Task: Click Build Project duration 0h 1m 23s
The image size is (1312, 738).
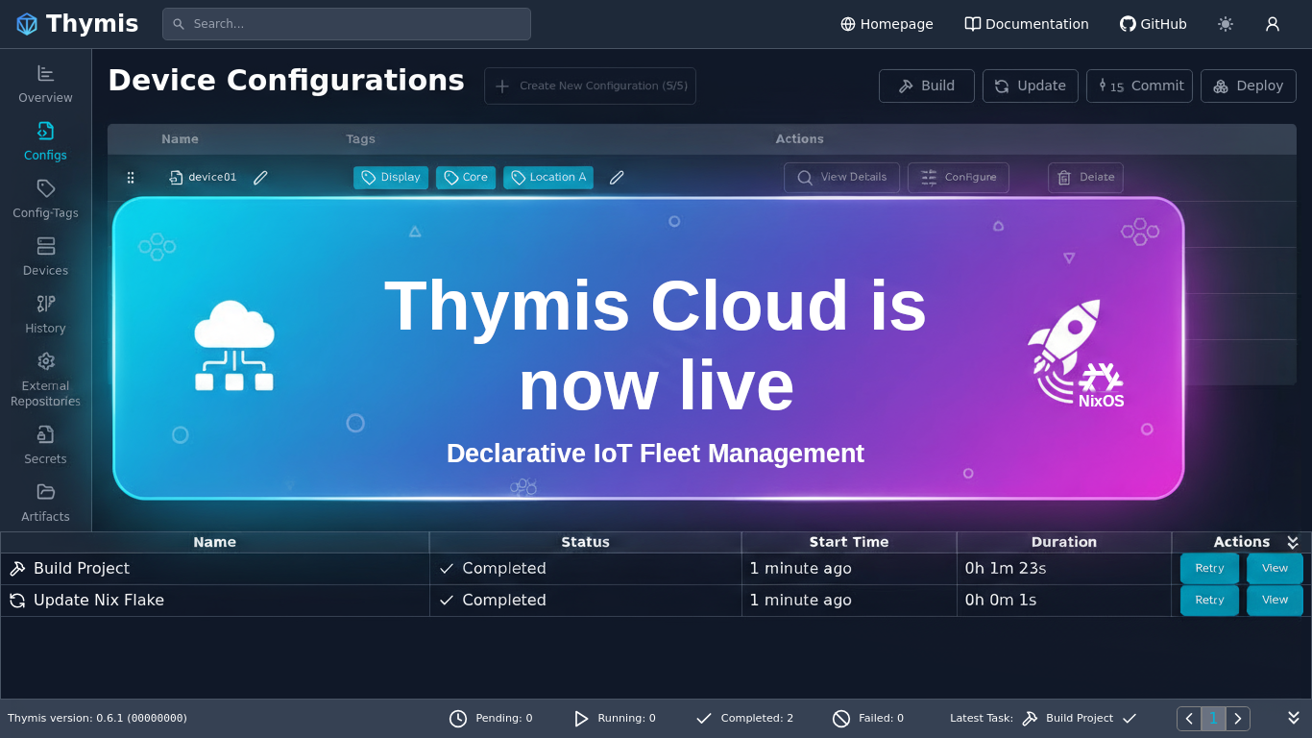Action: 1006,569
